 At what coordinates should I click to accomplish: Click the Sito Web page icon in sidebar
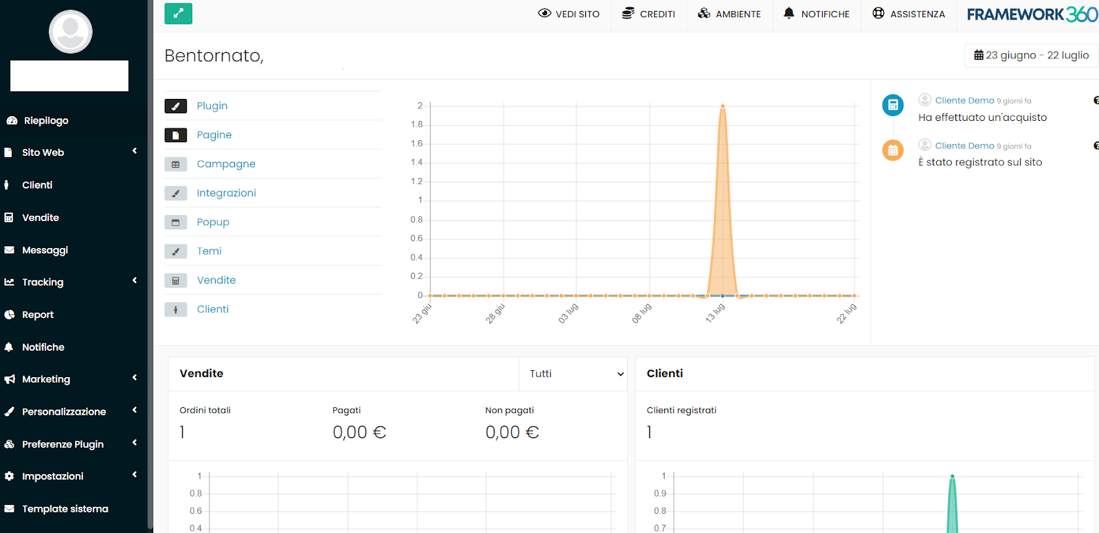pyautogui.click(x=8, y=152)
